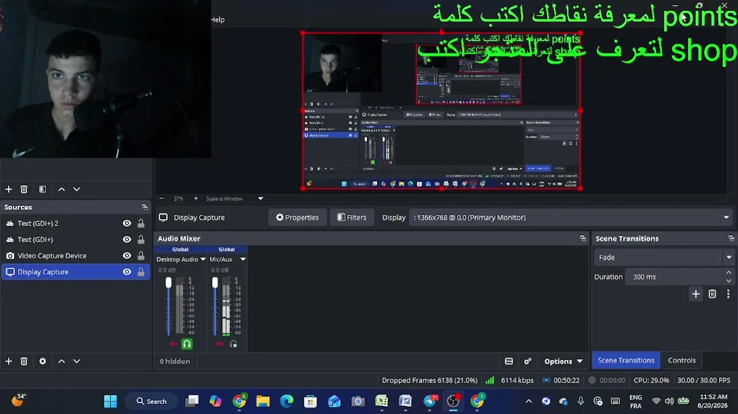Hide the Display Capture source
The width and height of the screenshot is (738, 414).
(x=127, y=272)
